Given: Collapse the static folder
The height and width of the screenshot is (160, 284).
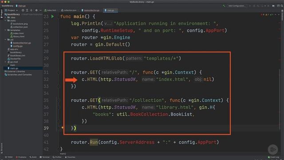Looking at the screenshot, I should coord(5,21).
